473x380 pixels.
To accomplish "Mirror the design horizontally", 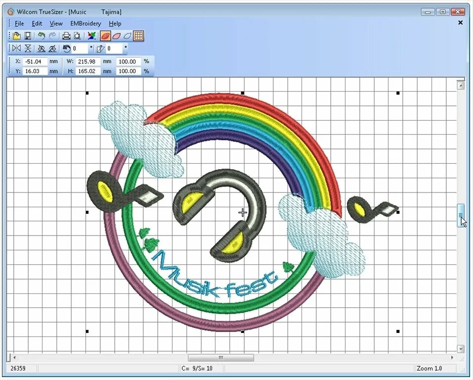I will click(17, 48).
